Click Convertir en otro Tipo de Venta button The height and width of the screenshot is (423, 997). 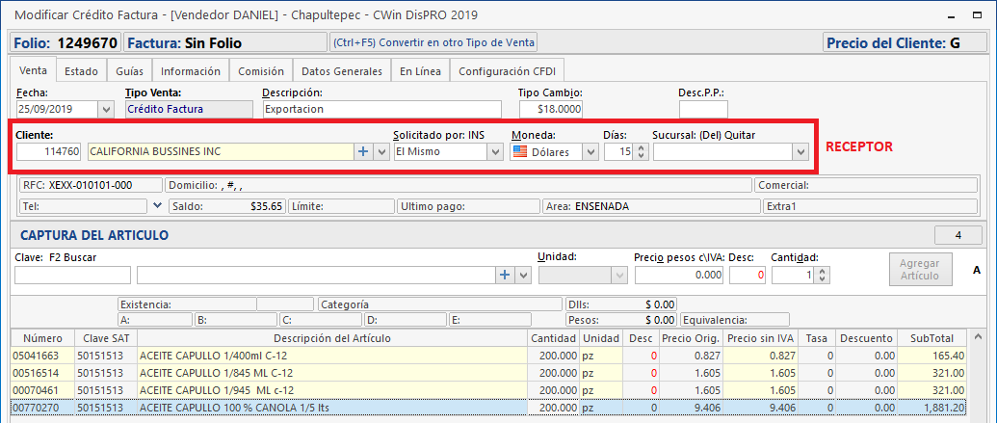(x=433, y=42)
